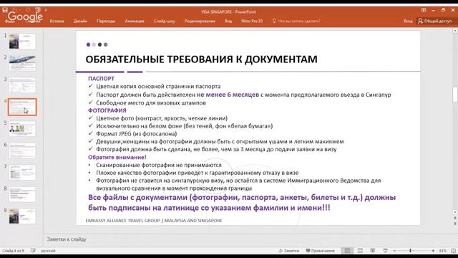Open the Дизайн ribbon tab
This screenshot has height=258, width=458.
[80, 21]
